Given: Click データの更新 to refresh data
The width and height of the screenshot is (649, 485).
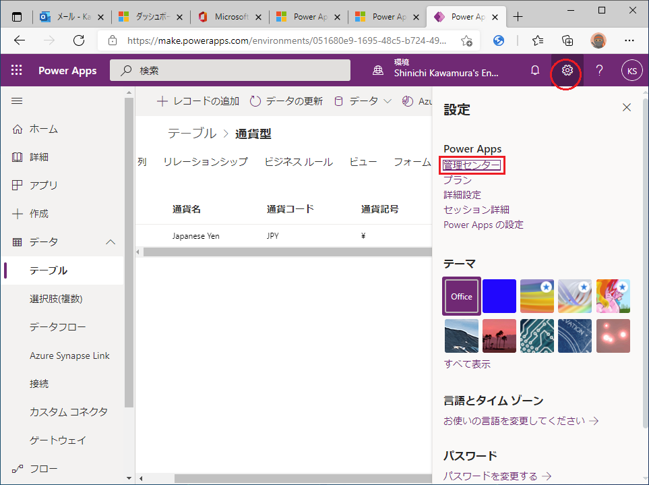Looking at the screenshot, I should pyautogui.click(x=286, y=101).
